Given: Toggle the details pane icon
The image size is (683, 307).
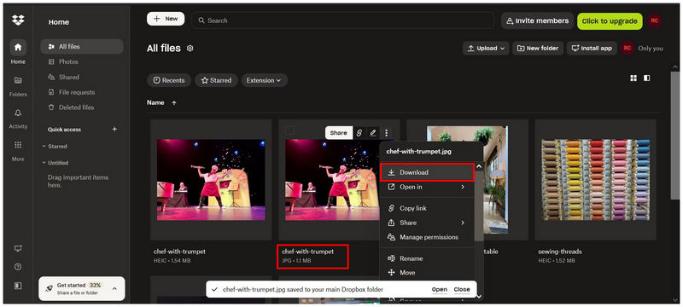Looking at the screenshot, I should click(x=647, y=78).
